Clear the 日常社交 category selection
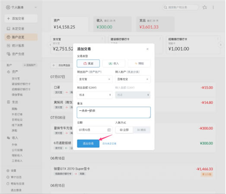This screenshot has height=194, width=226. [147, 79]
